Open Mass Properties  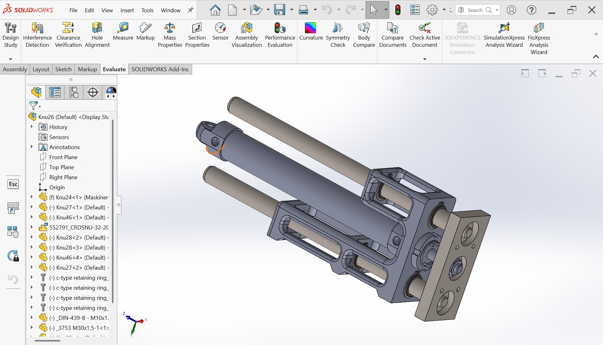(x=170, y=35)
